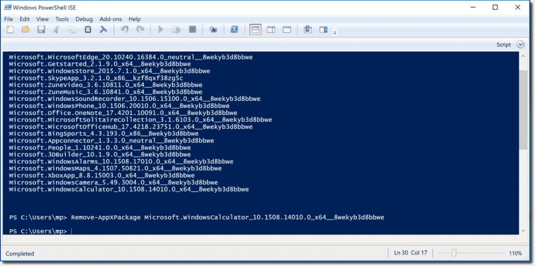Click the Microsoft.XboxApp package line
The image size is (535, 266).
coord(102,175)
